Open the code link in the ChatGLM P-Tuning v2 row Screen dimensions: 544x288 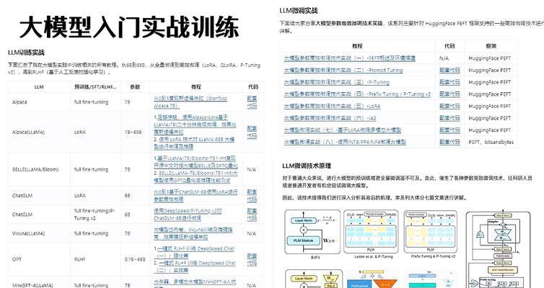pos(252,215)
